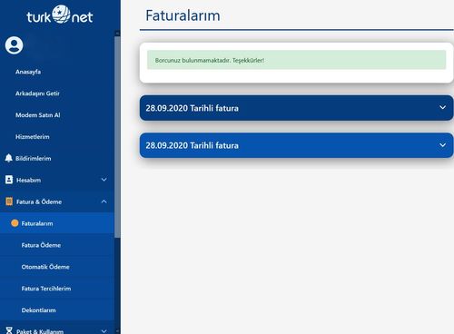Open Arkadaşını Getir page
454x334 pixels.
click(37, 93)
